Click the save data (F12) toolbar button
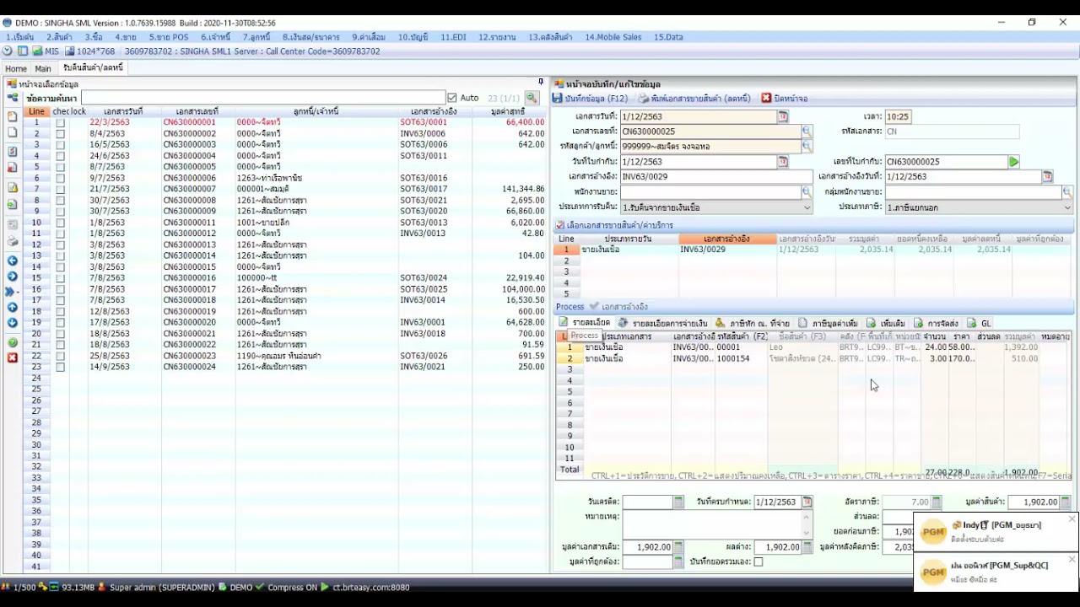The height and width of the screenshot is (607, 1080). (x=590, y=99)
